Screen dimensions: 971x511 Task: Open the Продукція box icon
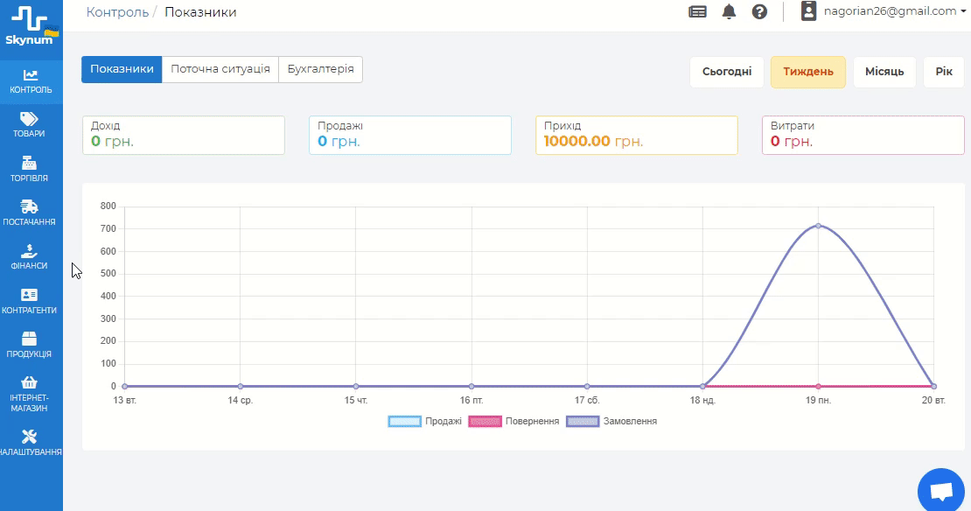pos(29,339)
